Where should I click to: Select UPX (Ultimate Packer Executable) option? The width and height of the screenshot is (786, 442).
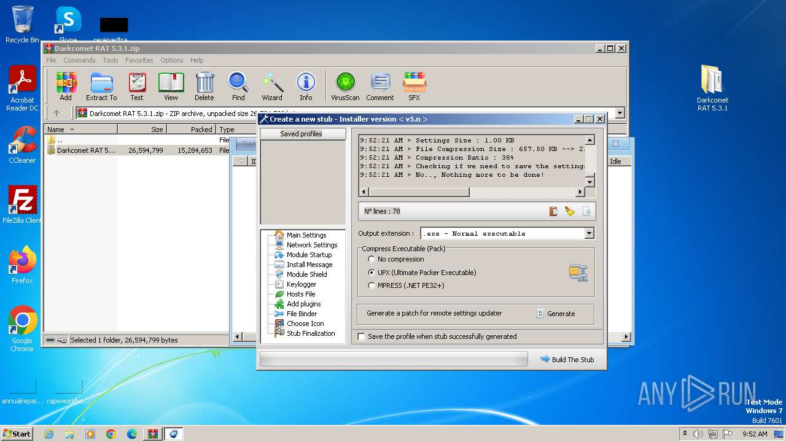[371, 273]
